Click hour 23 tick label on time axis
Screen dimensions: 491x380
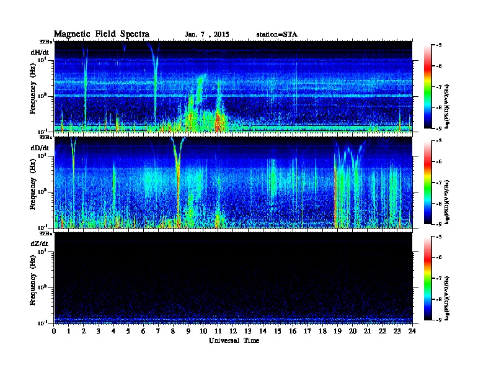[397, 331]
